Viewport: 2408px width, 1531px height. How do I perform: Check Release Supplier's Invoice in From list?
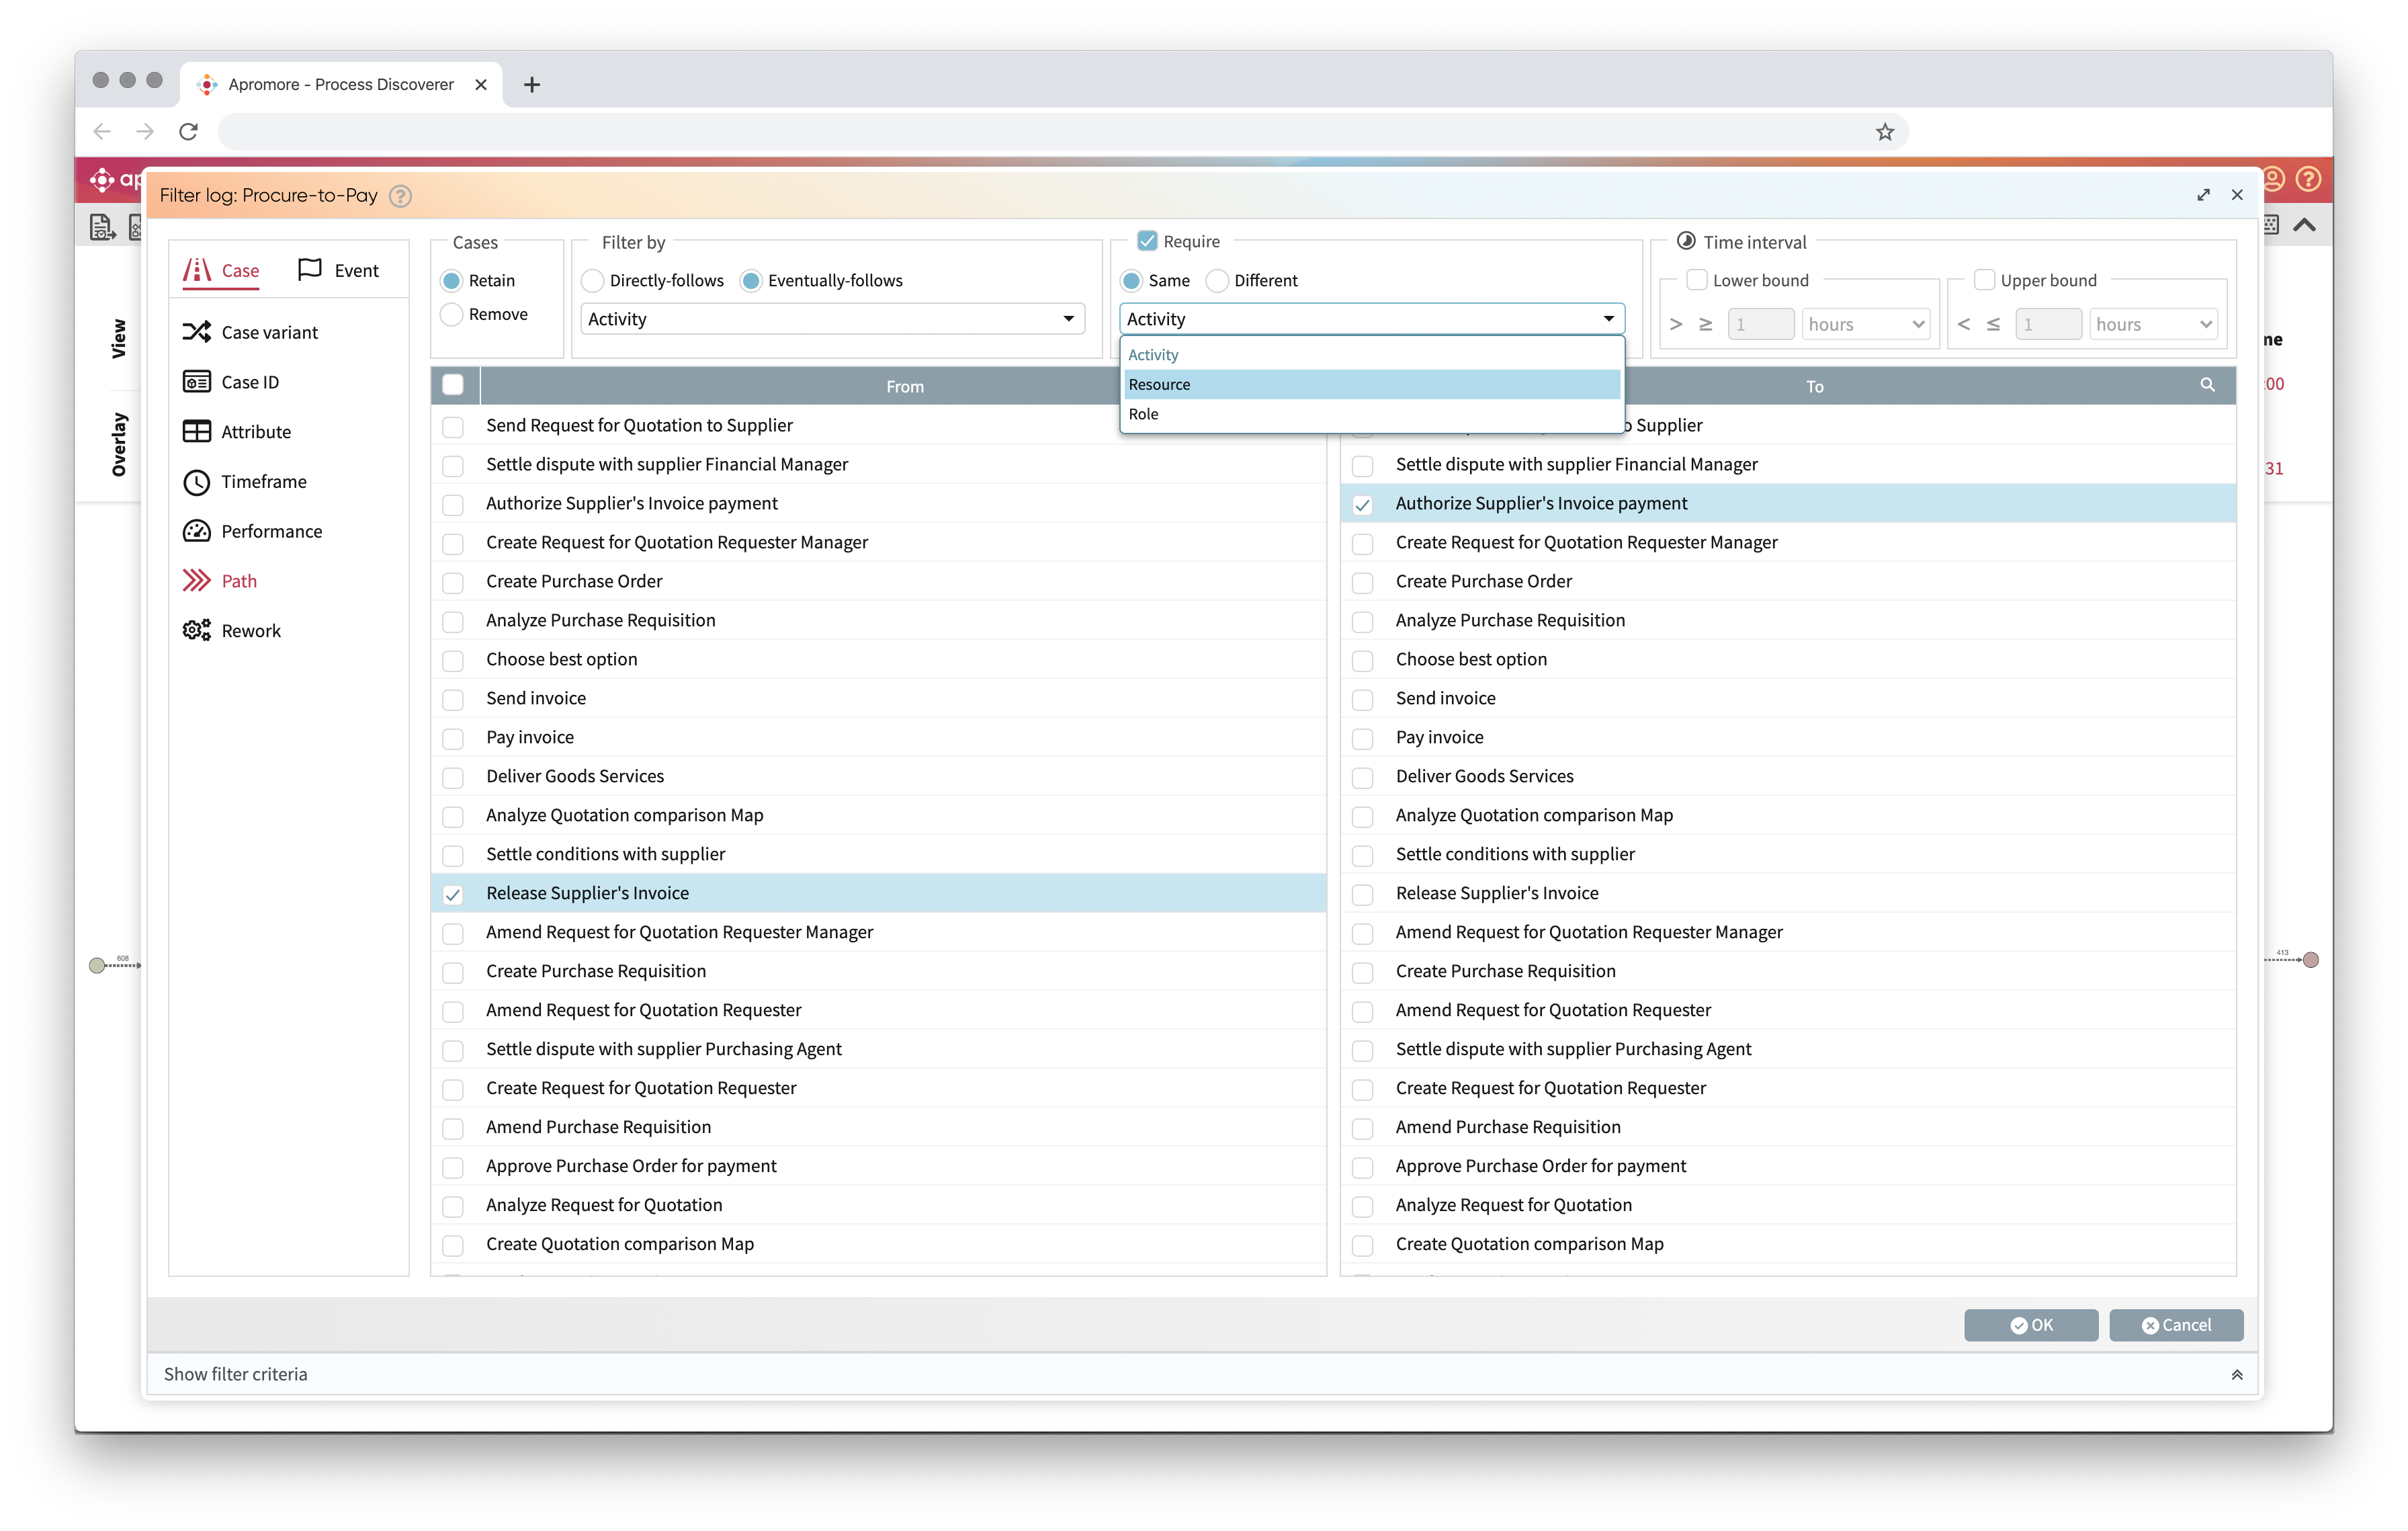458,892
